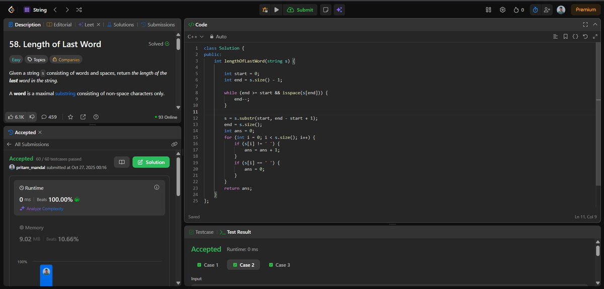
Task: Open the notes icon beside Submit
Action: point(326,10)
